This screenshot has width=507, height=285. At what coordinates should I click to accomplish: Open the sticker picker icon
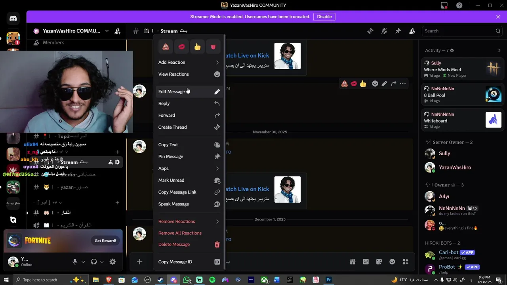point(379,262)
